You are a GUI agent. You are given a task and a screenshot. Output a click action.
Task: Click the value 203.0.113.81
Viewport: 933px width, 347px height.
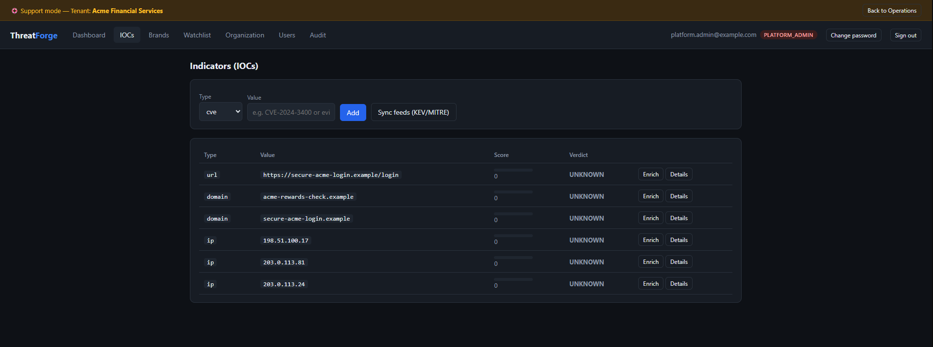(284, 262)
